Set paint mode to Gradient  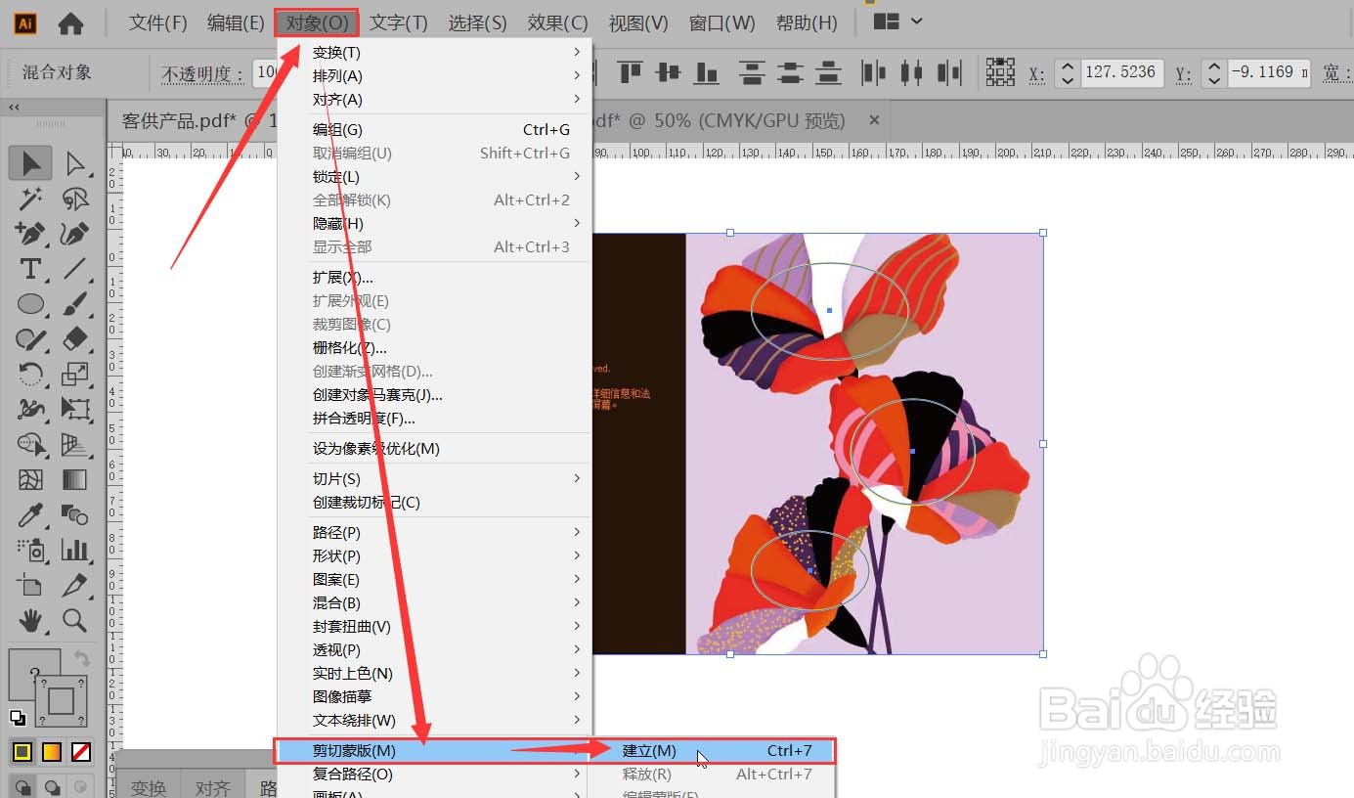[x=52, y=752]
